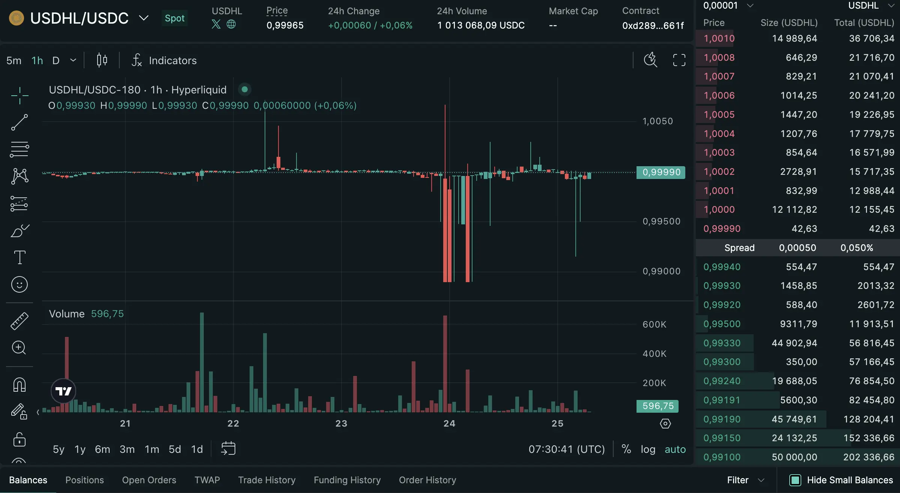Enter fullscreen chart mode

[x=679, y=60]
